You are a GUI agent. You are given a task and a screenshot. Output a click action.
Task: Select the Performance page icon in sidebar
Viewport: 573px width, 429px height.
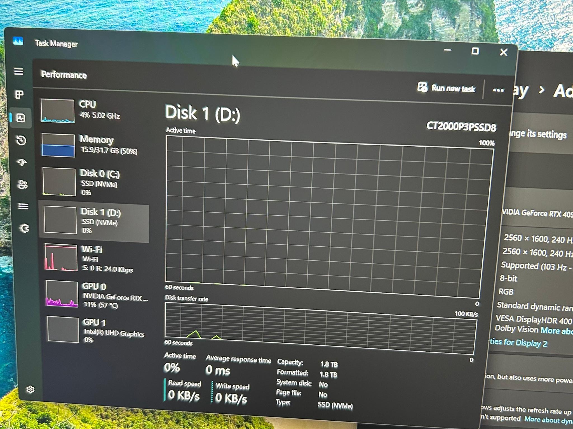(21, 118)
